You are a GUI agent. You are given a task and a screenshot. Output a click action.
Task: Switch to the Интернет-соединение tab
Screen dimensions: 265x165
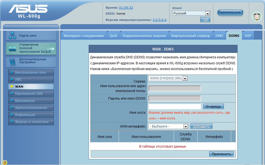click(x=84, y=36)
